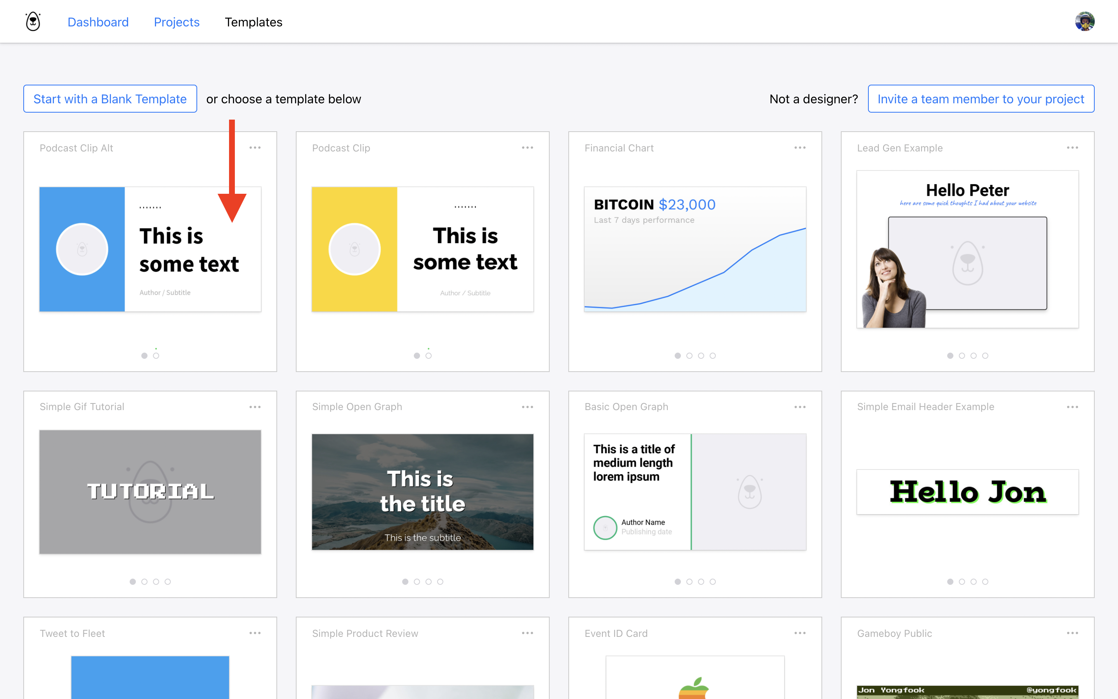Open Basic Open Graph ellipsis menu
1118x699 pixels.
click(x=800, y=407)
